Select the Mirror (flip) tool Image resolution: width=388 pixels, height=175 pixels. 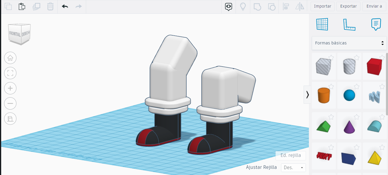pos(300,6)
